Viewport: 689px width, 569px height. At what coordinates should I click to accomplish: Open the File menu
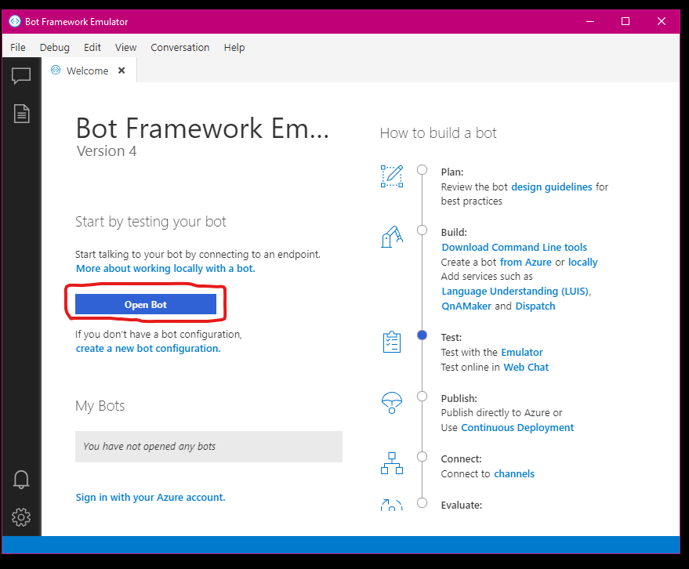[18, 47]
